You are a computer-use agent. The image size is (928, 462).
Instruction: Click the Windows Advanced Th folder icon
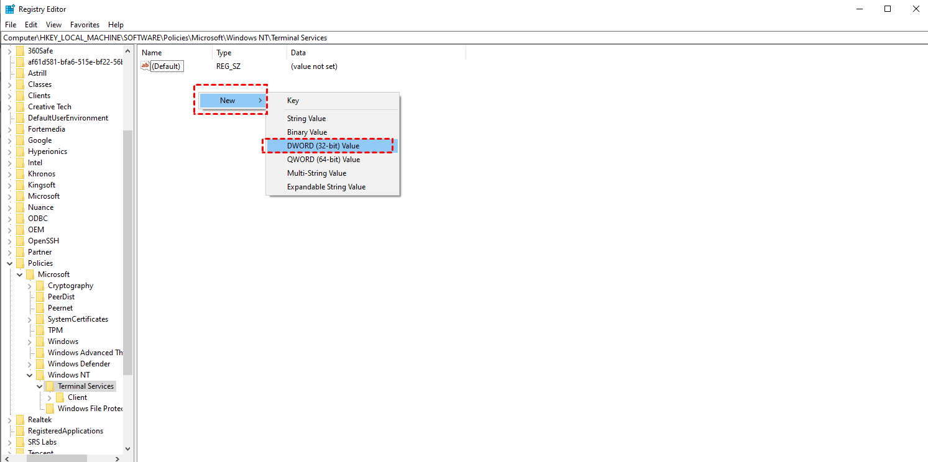40,353
